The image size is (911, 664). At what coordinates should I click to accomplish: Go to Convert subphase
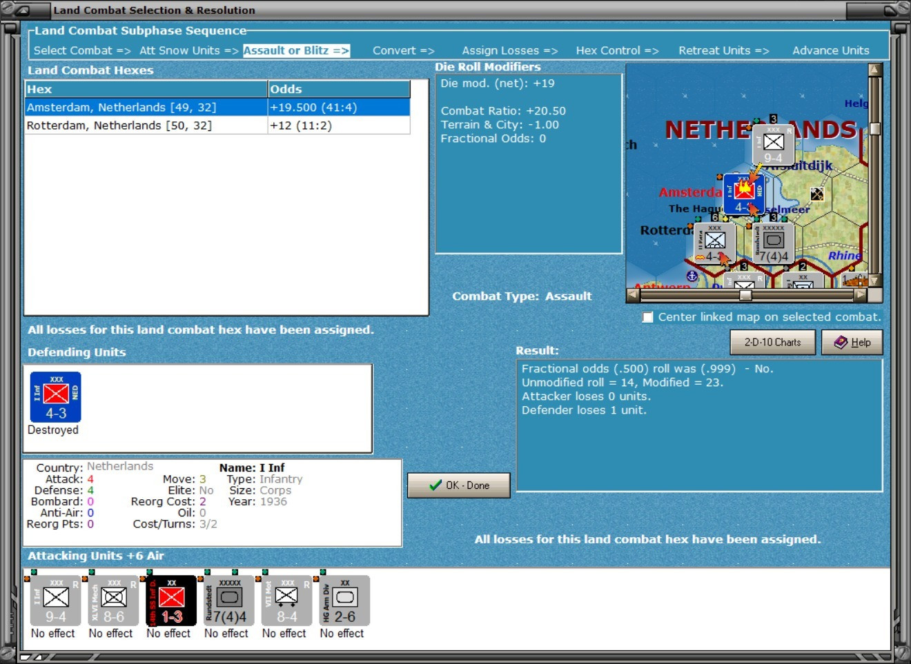[x=403, y=50]
